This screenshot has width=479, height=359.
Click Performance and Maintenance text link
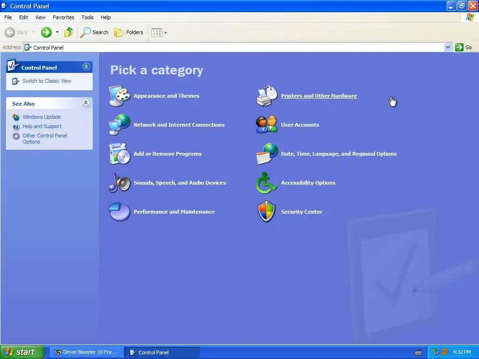point(174,212)
